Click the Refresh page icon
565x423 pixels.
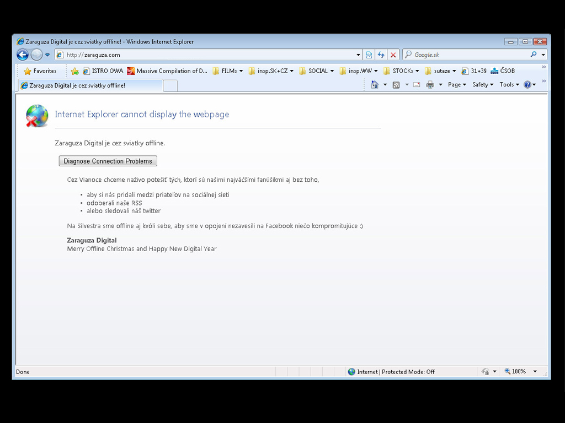[381, 55]
